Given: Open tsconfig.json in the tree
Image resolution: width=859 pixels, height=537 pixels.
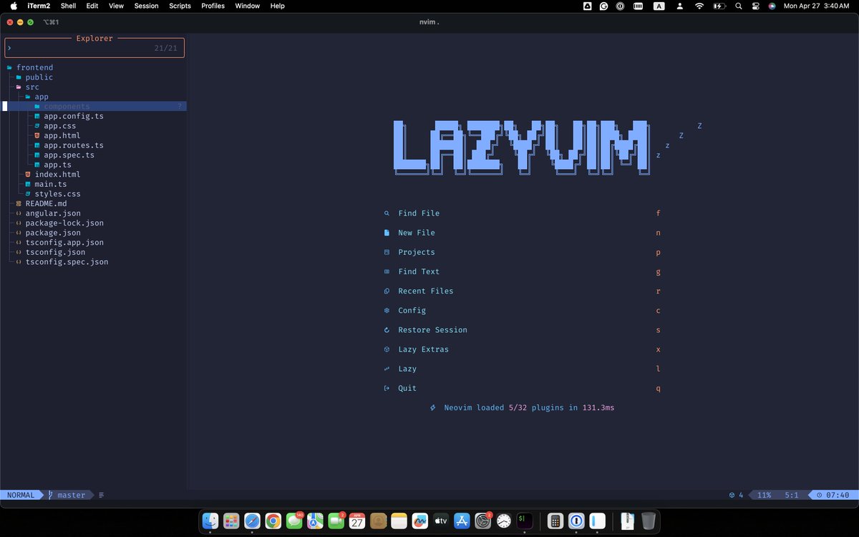Looking at the screenshot, I should pyautogui.click(x=55, y=252).
